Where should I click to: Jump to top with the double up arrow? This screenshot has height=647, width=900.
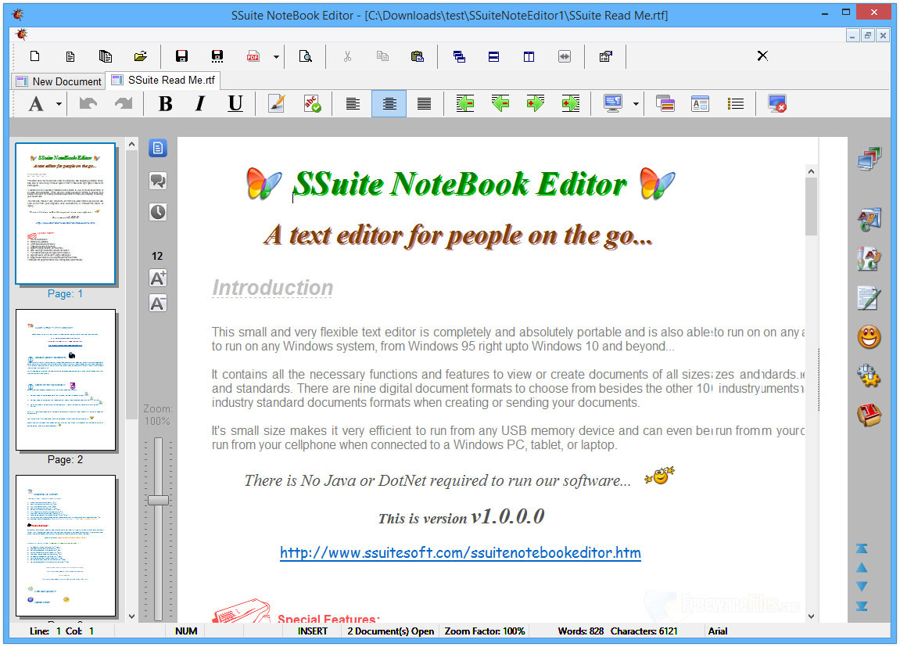[862, 549]
